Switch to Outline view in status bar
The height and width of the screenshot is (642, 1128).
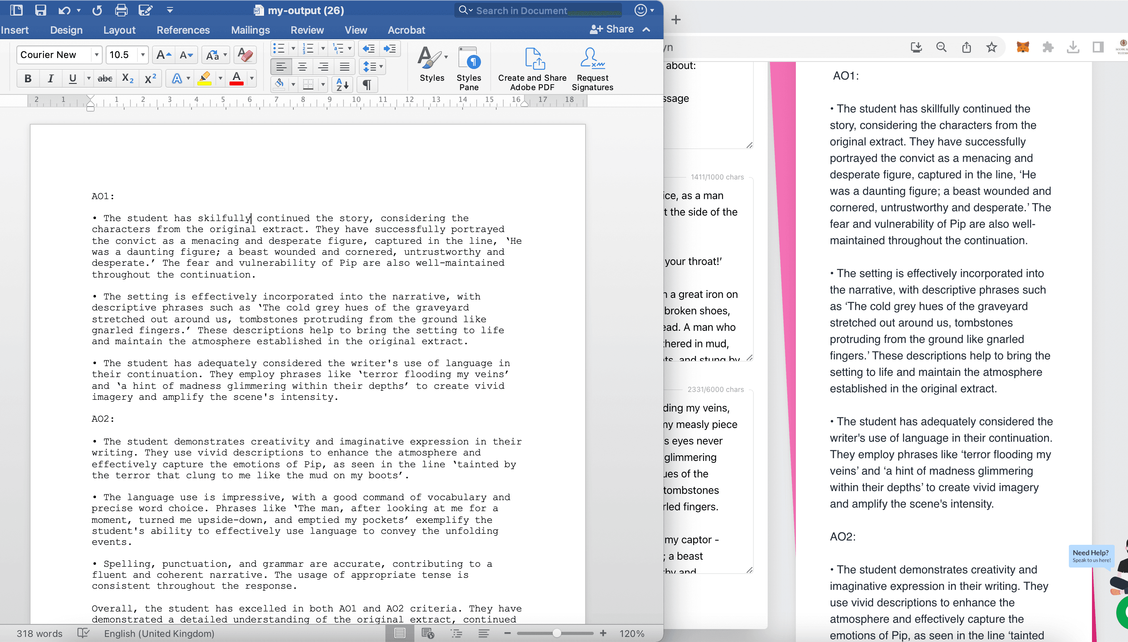point(457,633)
